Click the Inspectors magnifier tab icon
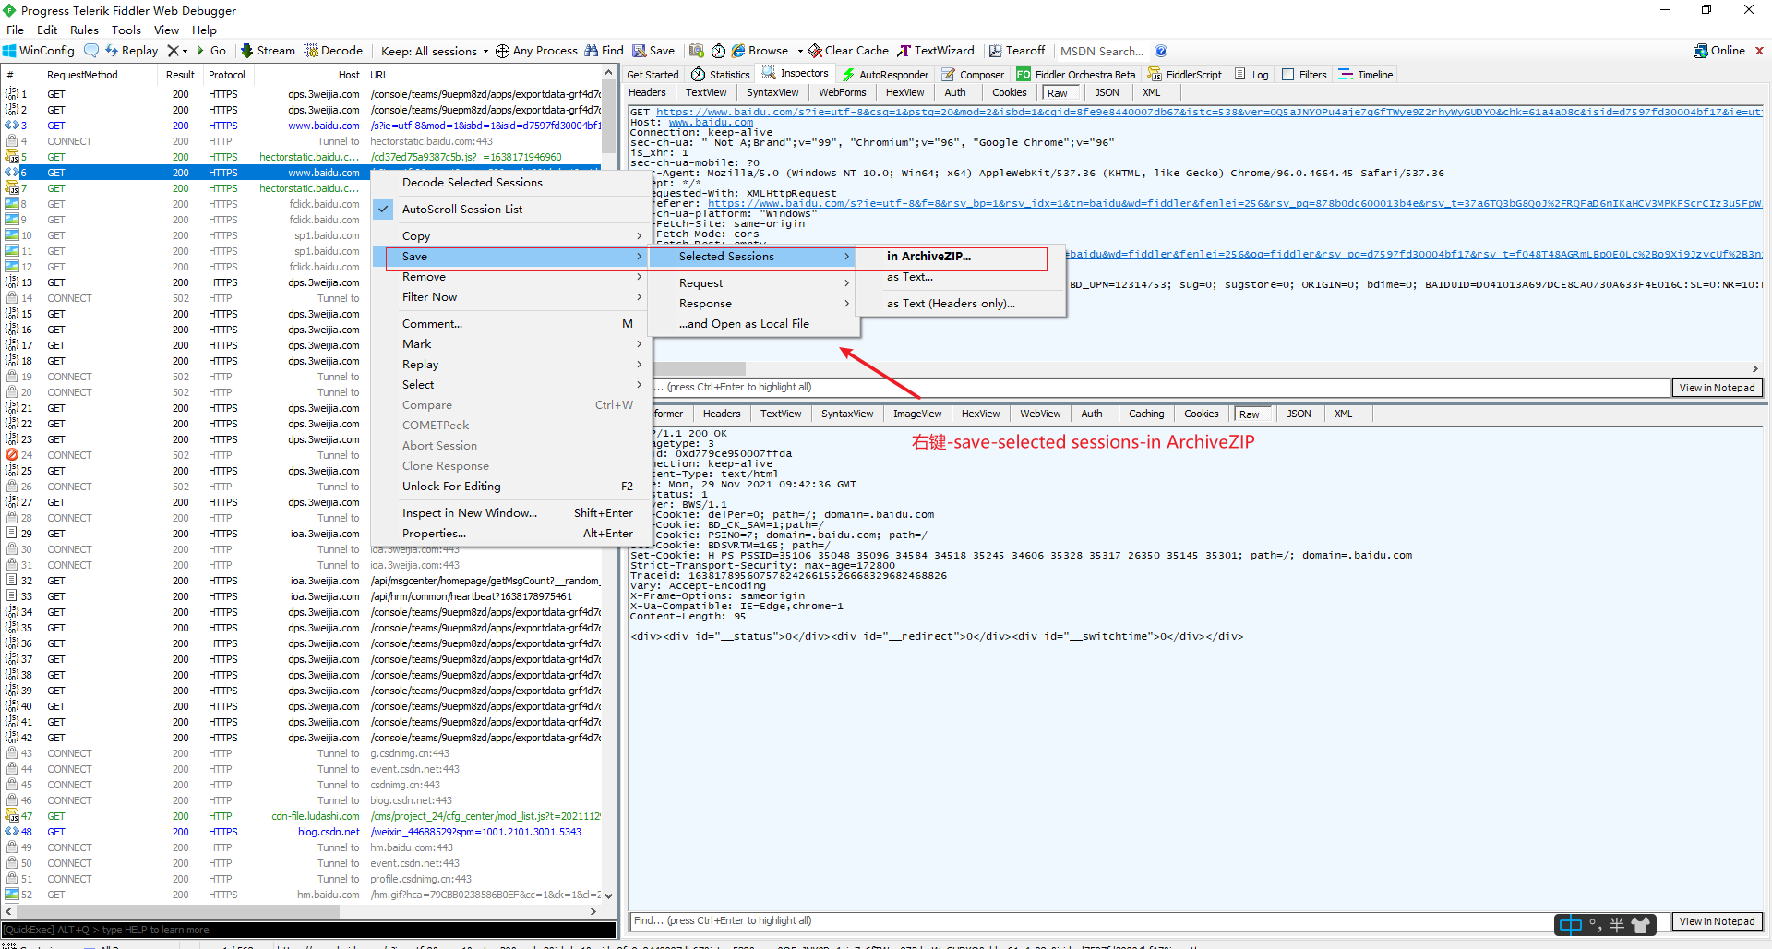Image resolution: width=1772 pixels, height=949 pixels. tap(769, 73)
